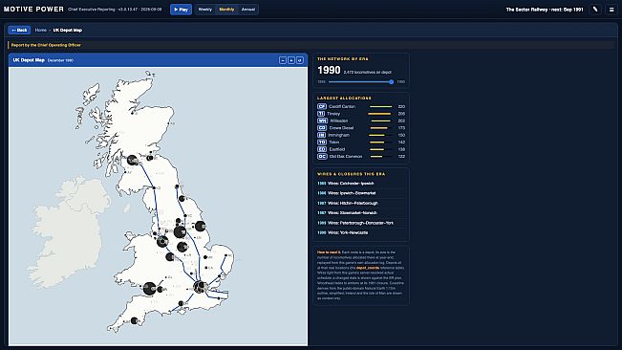Click the TI depot code badge
The width and height of the screenshot is (622, 350).
pos(321,114)
